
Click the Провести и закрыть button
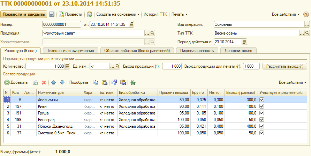click(x=24, y=14)
